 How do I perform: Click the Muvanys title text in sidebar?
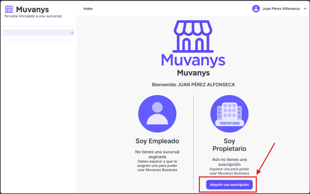(32, 9)
